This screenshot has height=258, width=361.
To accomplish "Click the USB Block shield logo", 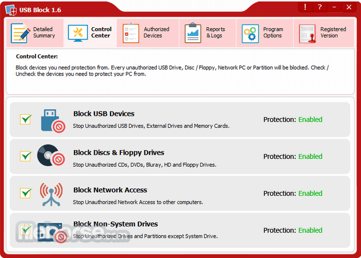I will coord(11,10).
